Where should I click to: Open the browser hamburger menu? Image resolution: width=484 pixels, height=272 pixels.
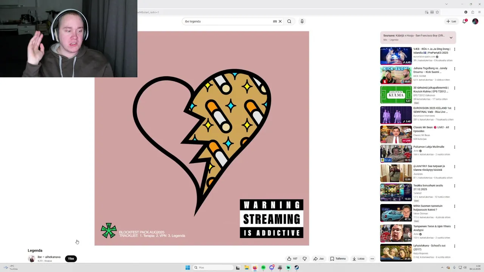(x=479, y=12)
